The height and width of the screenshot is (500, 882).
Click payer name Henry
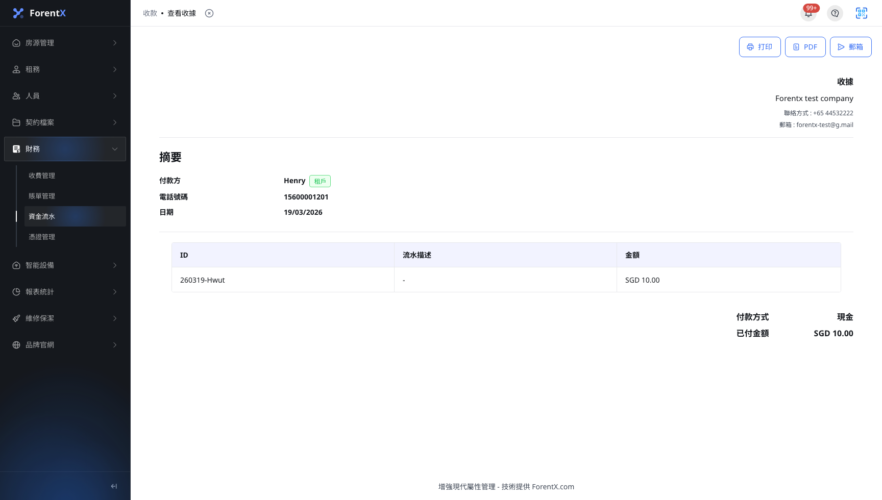[295, 181]
